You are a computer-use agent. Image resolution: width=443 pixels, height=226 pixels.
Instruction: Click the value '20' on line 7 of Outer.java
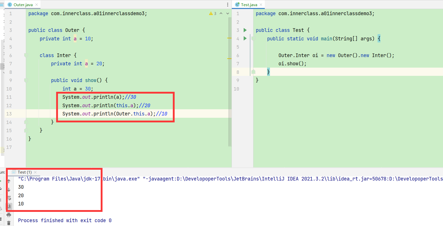point(99,64)
